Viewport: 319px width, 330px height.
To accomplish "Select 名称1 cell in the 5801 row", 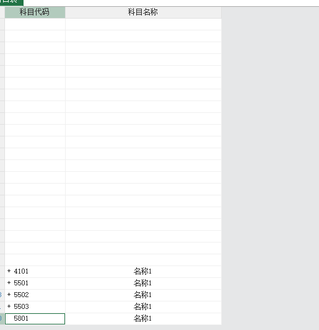I will [143, 319].
